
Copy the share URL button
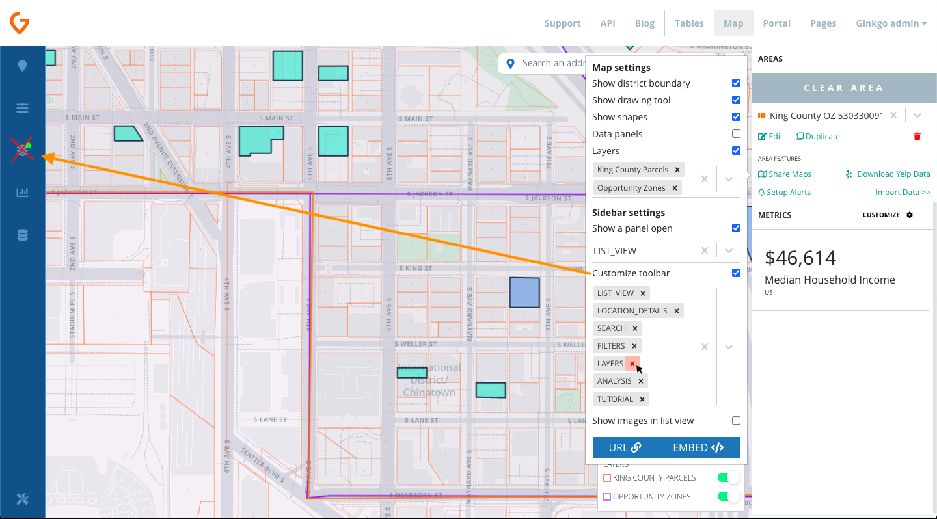[625, 447]
